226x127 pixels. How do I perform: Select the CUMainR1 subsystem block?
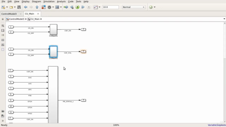[53, 29]
